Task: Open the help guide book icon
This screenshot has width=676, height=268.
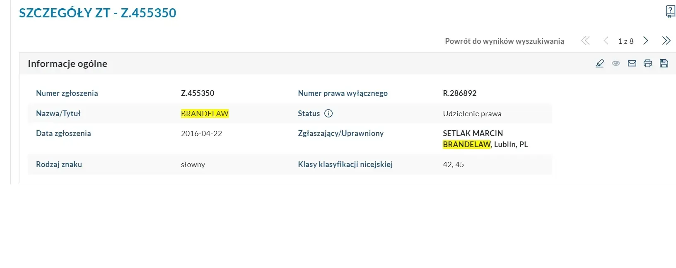Action: pos(670,11)
